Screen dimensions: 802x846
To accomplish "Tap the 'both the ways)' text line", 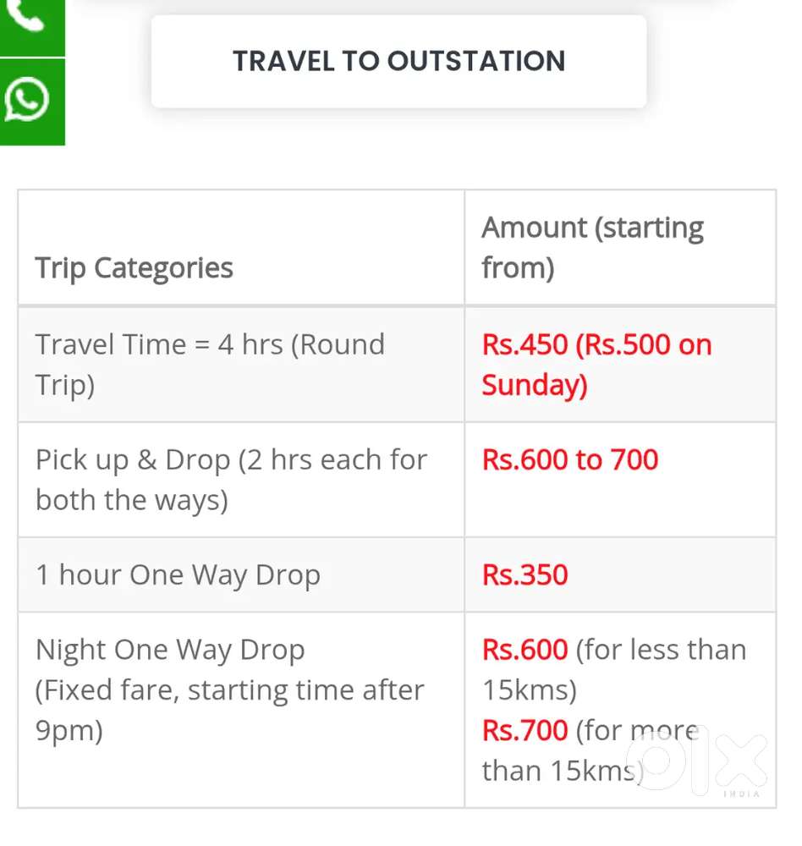I will 132,500.
